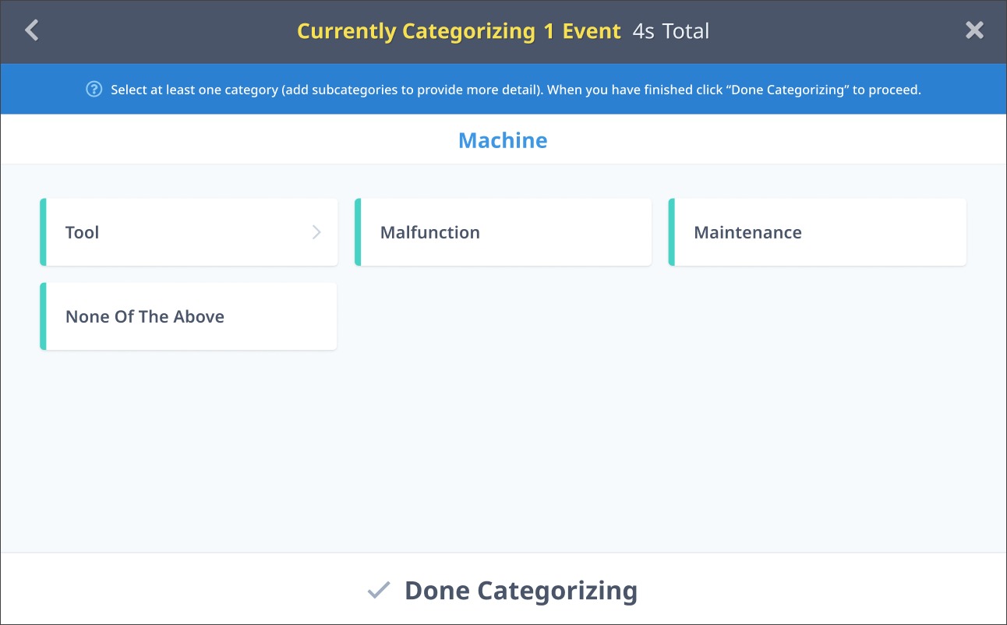
Task: Close the categorizing dialog with the X
Action: tap(974, 30)
